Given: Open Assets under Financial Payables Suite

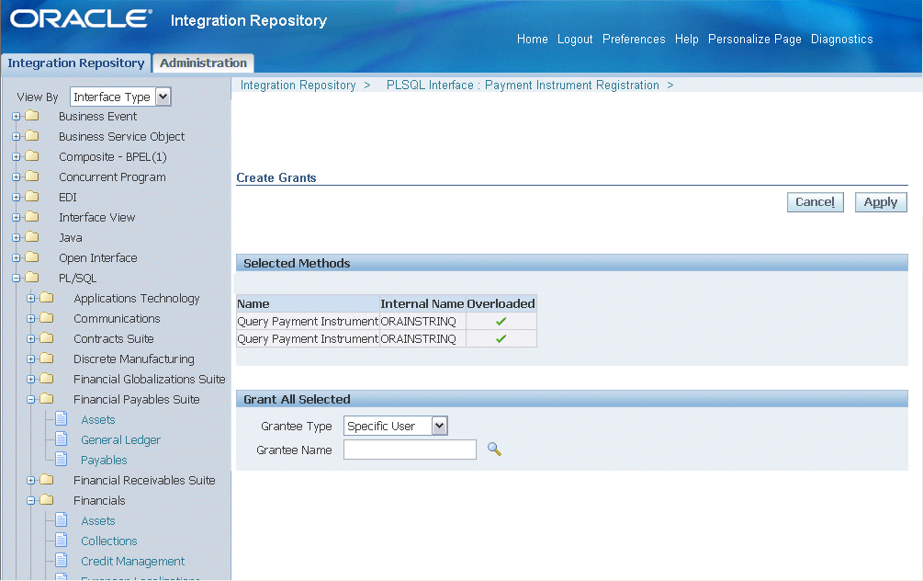Looking at the screenshot, I should pos(98,419).
